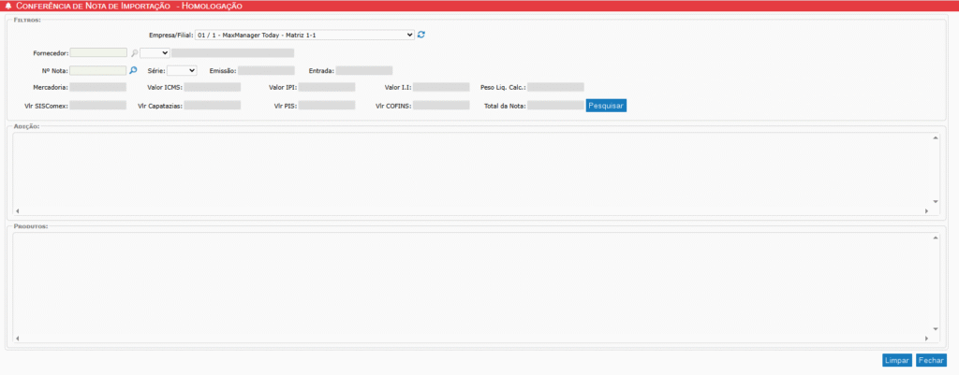Image resolution: width=959 pixels, height=375 pixels.
Task: Click the search magnifier next to Fornecedor
Action: pyautogui.click(x=134, y=53)
